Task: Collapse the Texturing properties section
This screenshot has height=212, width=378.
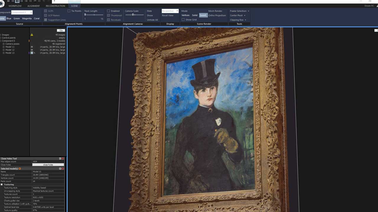Action: pos(2,185)
